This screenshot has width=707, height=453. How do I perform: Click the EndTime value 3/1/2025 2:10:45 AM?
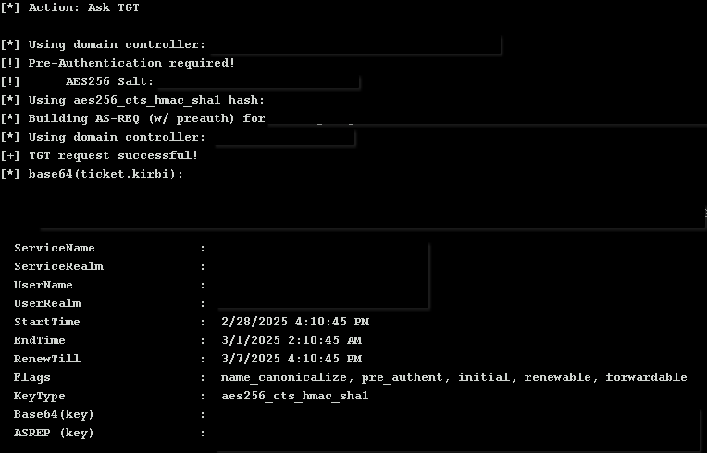291,340
